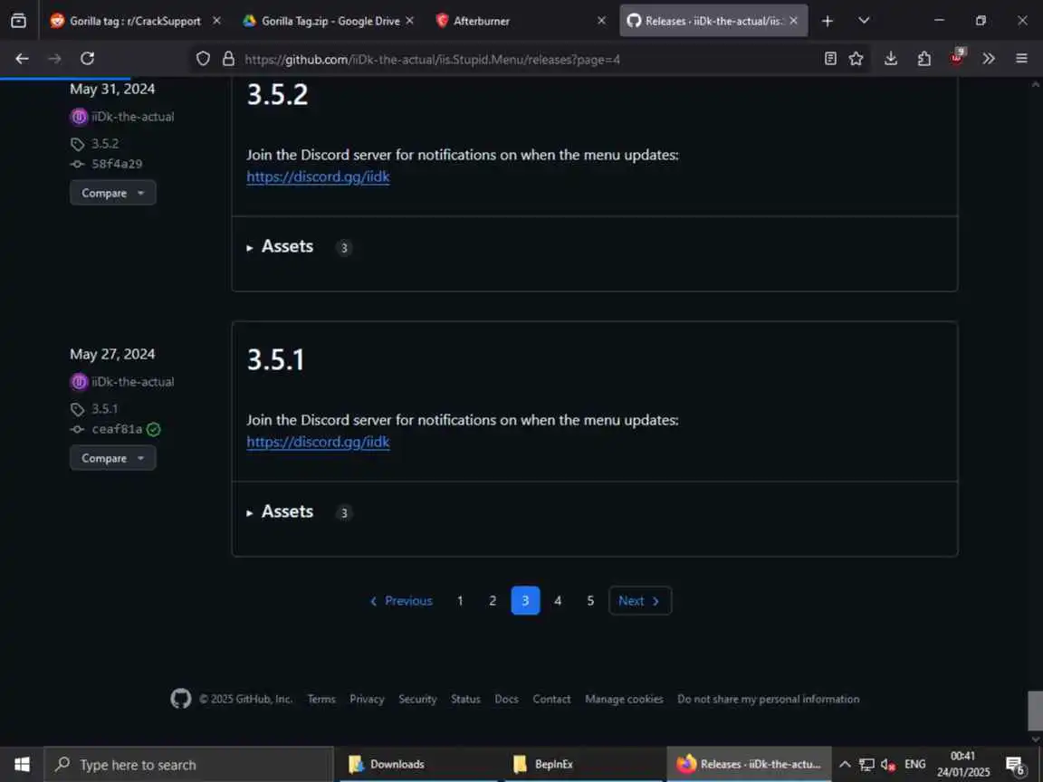Go to Previous releases page

pyautogui.click(x=400, y=601)
